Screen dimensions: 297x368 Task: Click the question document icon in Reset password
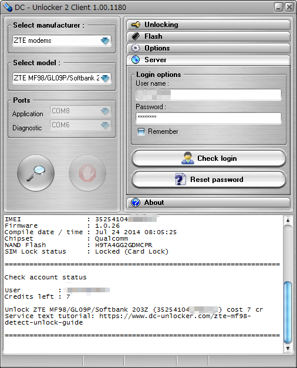pyautogui.click(x=180, y=180)
